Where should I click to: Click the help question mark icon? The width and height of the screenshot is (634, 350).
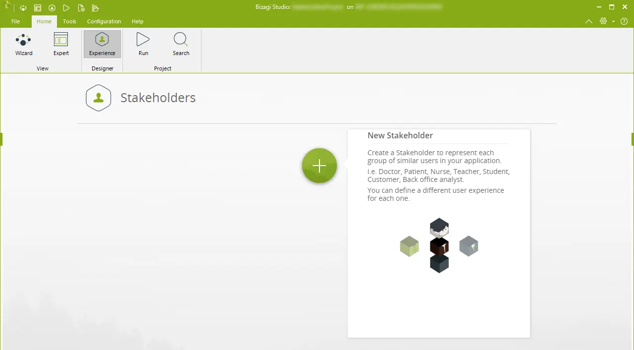624,21
